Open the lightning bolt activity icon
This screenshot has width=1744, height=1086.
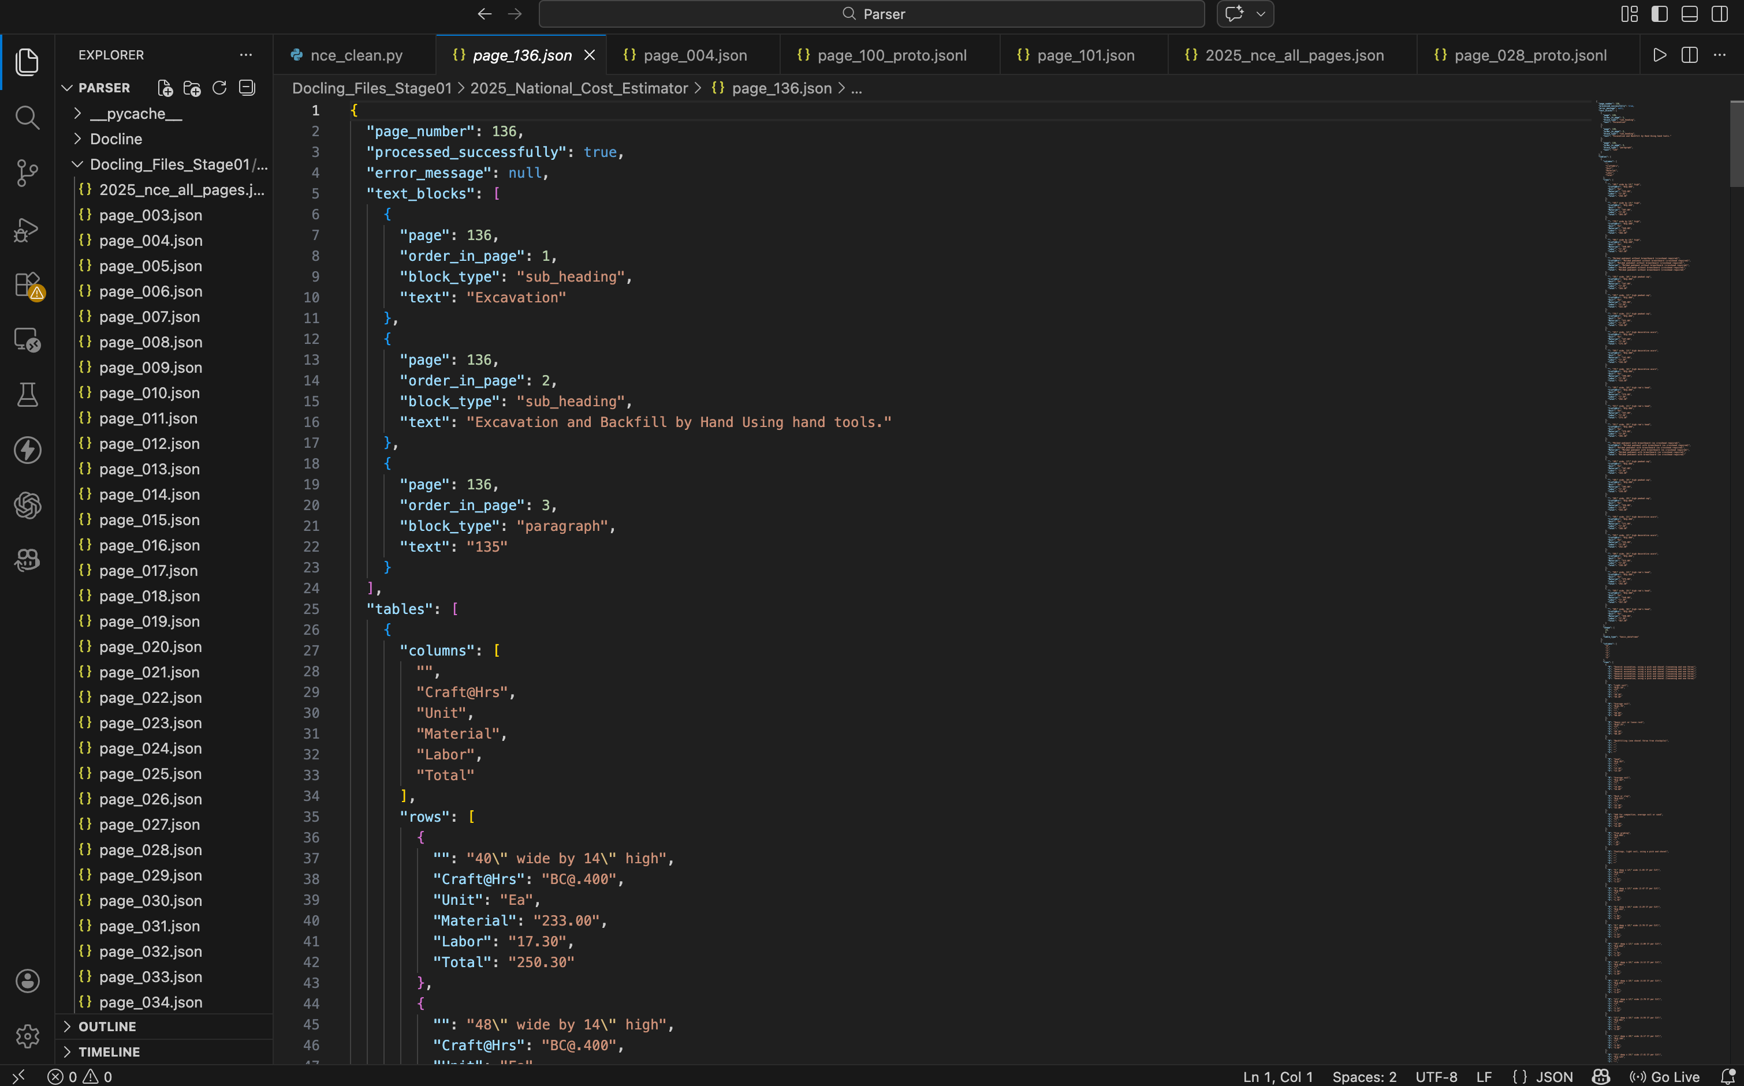click(27, 450)
